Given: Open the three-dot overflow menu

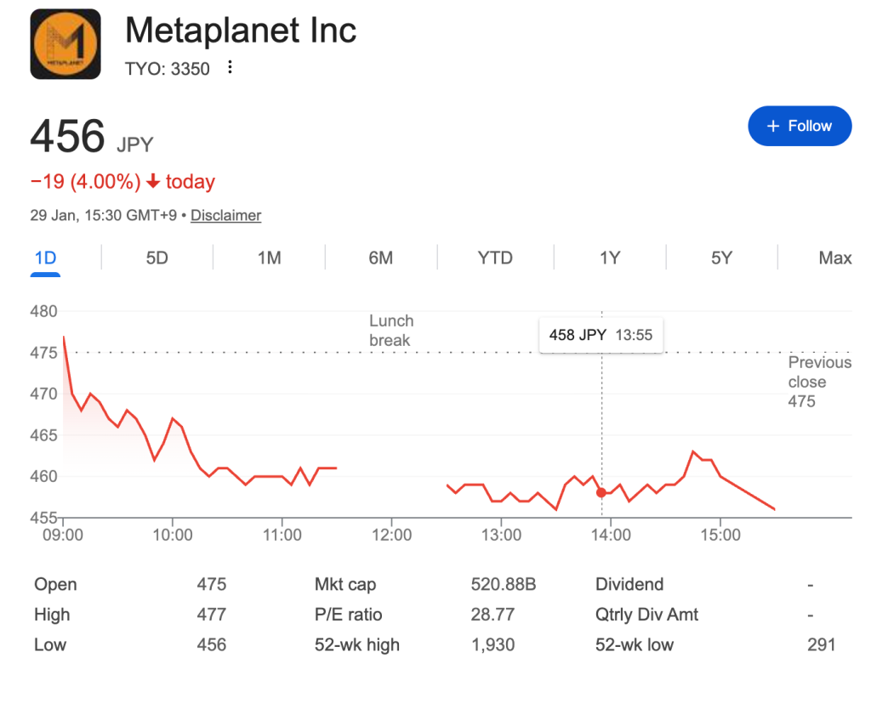Looking at the screenshot, I should [x=230, y=66].
